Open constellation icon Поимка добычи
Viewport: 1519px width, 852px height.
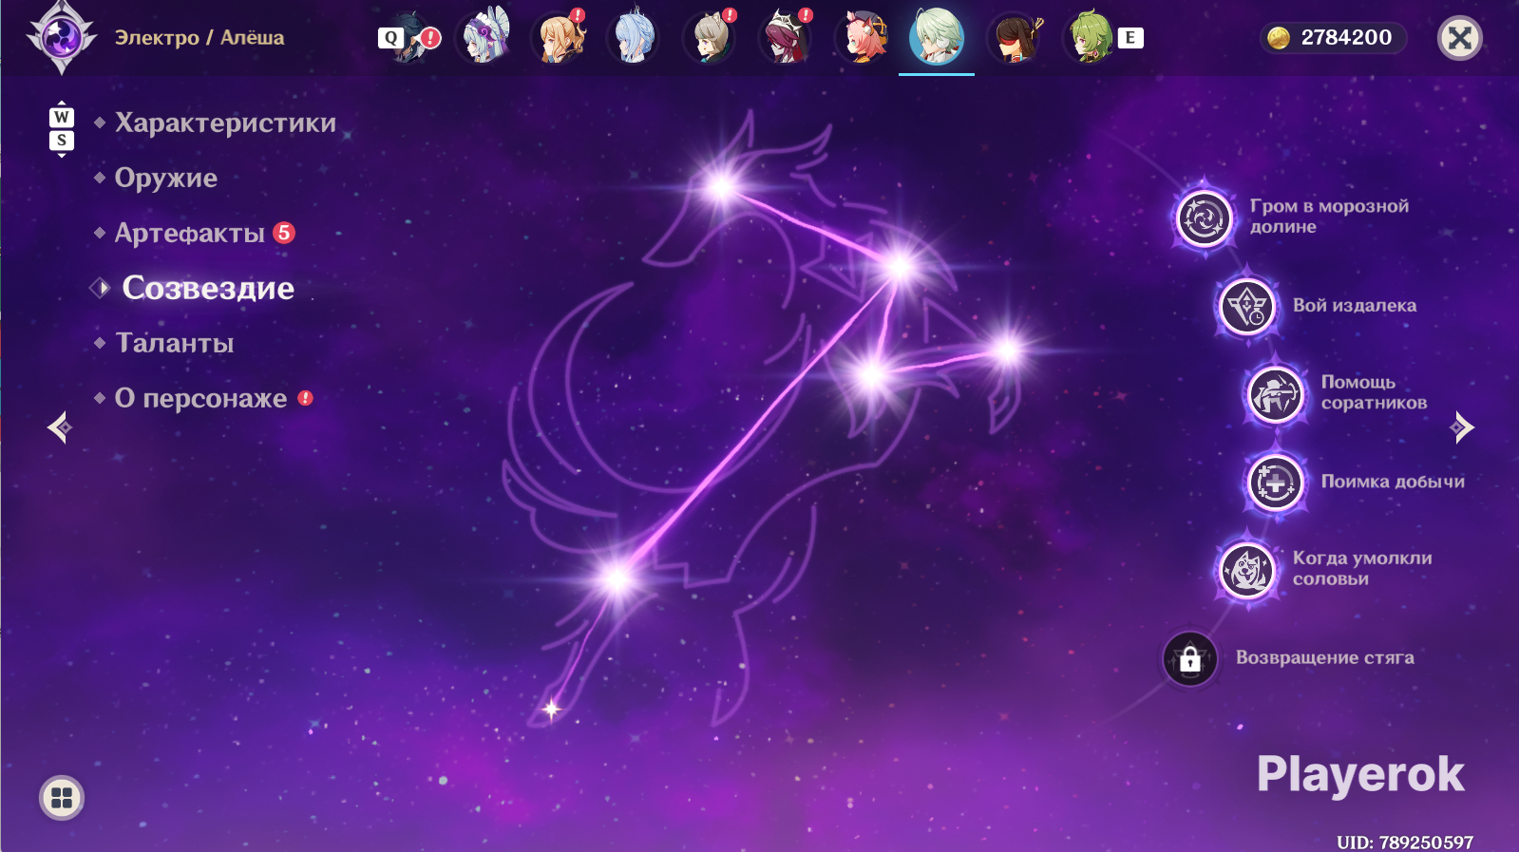pos(1276,483)
